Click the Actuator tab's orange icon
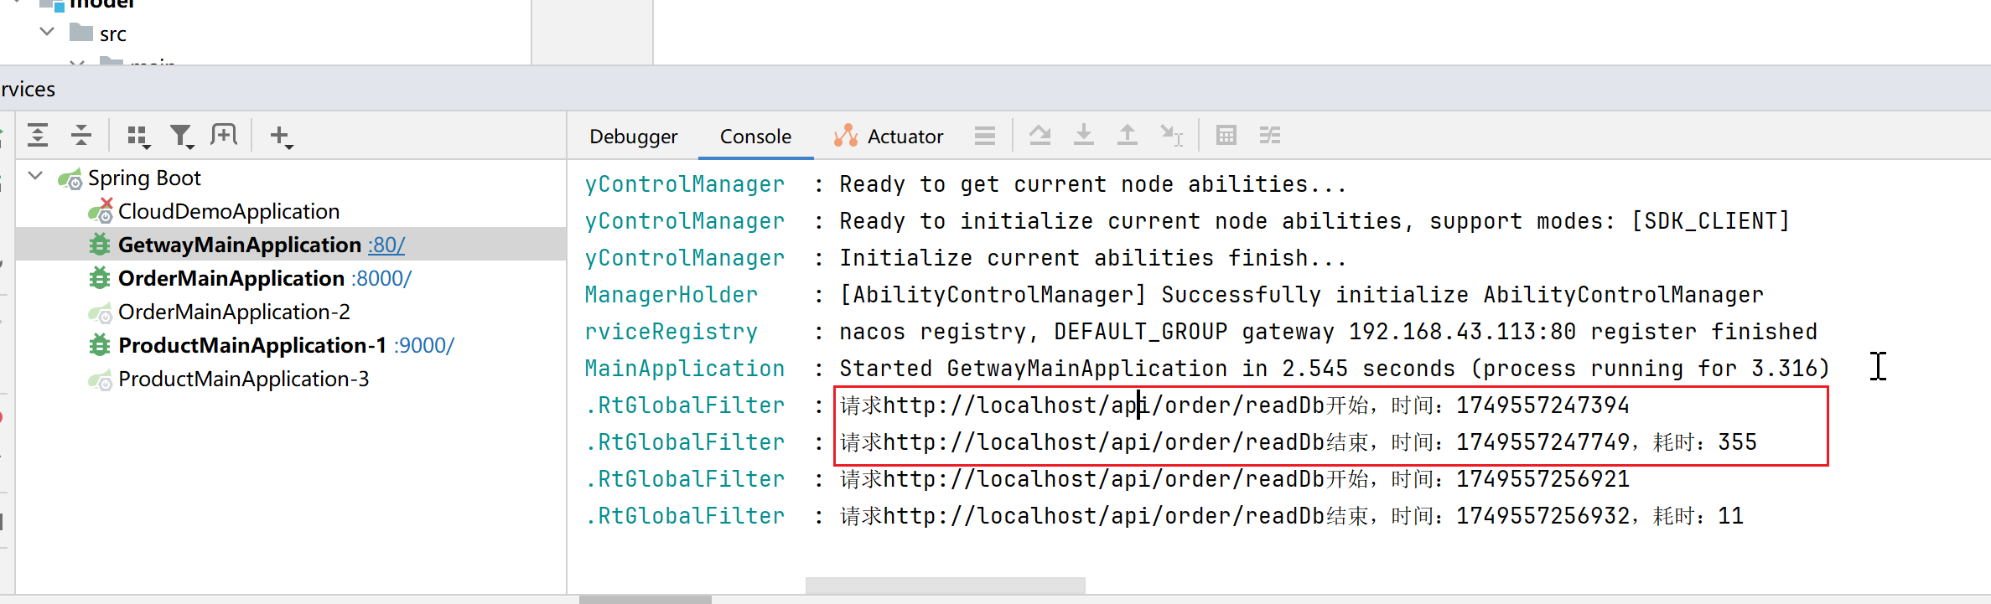 [846, 136]
